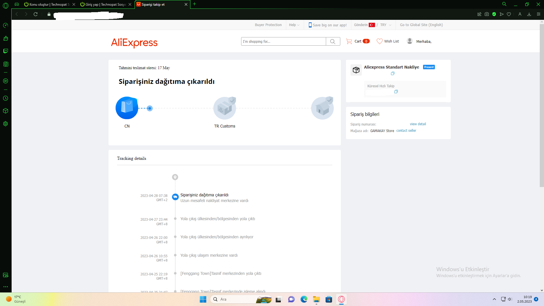
Task: Go to Global Site (English) link
Action: [x=421, y=25]
